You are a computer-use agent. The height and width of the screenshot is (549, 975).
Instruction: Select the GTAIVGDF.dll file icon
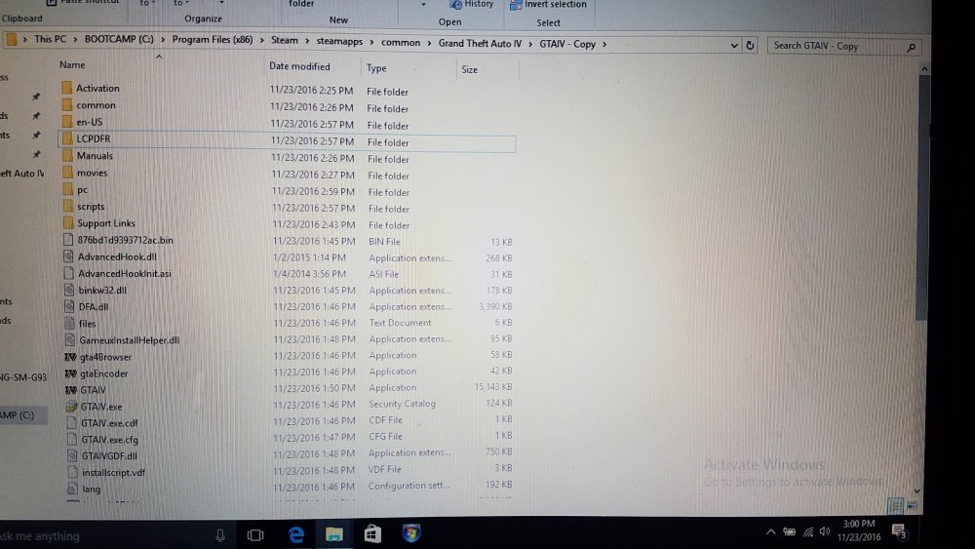pyautogui.click(x=72, y=455)
